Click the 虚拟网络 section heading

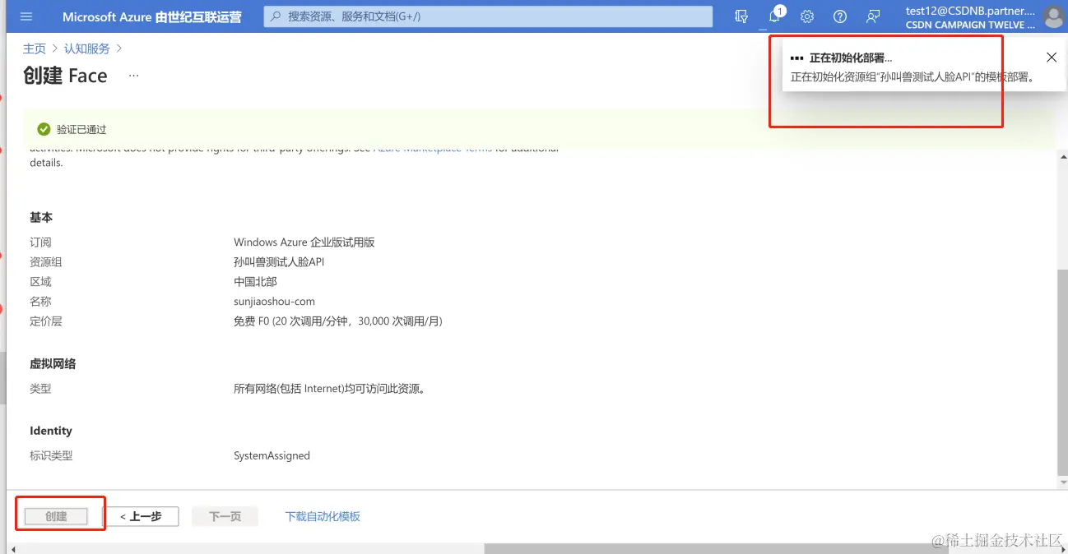coord(53,363)
